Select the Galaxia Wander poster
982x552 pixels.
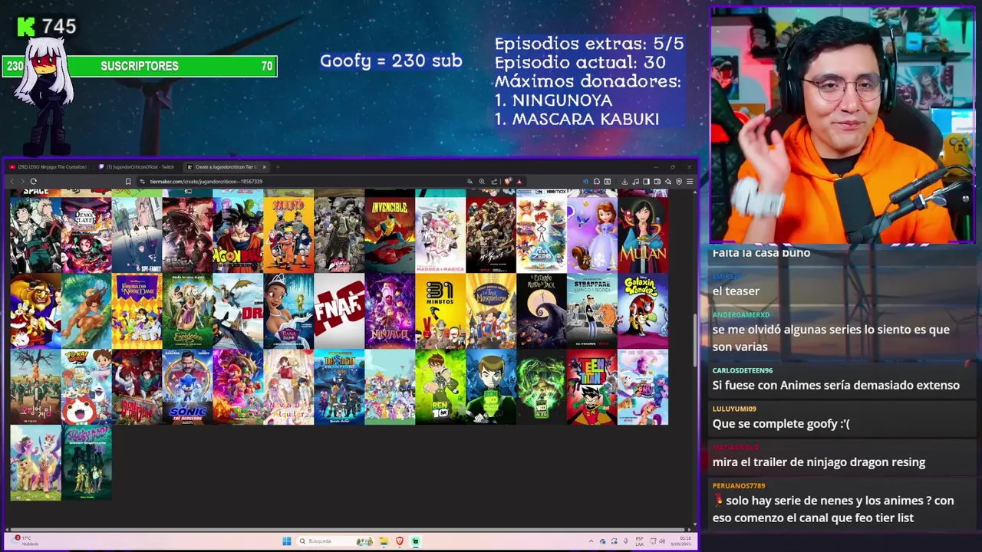pos(643,310)
